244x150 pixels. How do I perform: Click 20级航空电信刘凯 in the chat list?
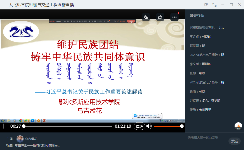pos(203,27)
